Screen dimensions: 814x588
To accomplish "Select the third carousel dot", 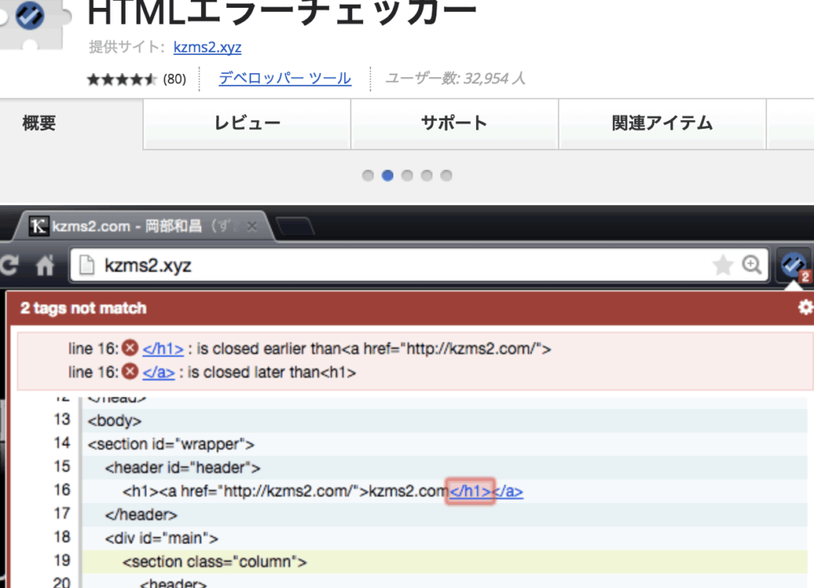I will pos(407,176).
